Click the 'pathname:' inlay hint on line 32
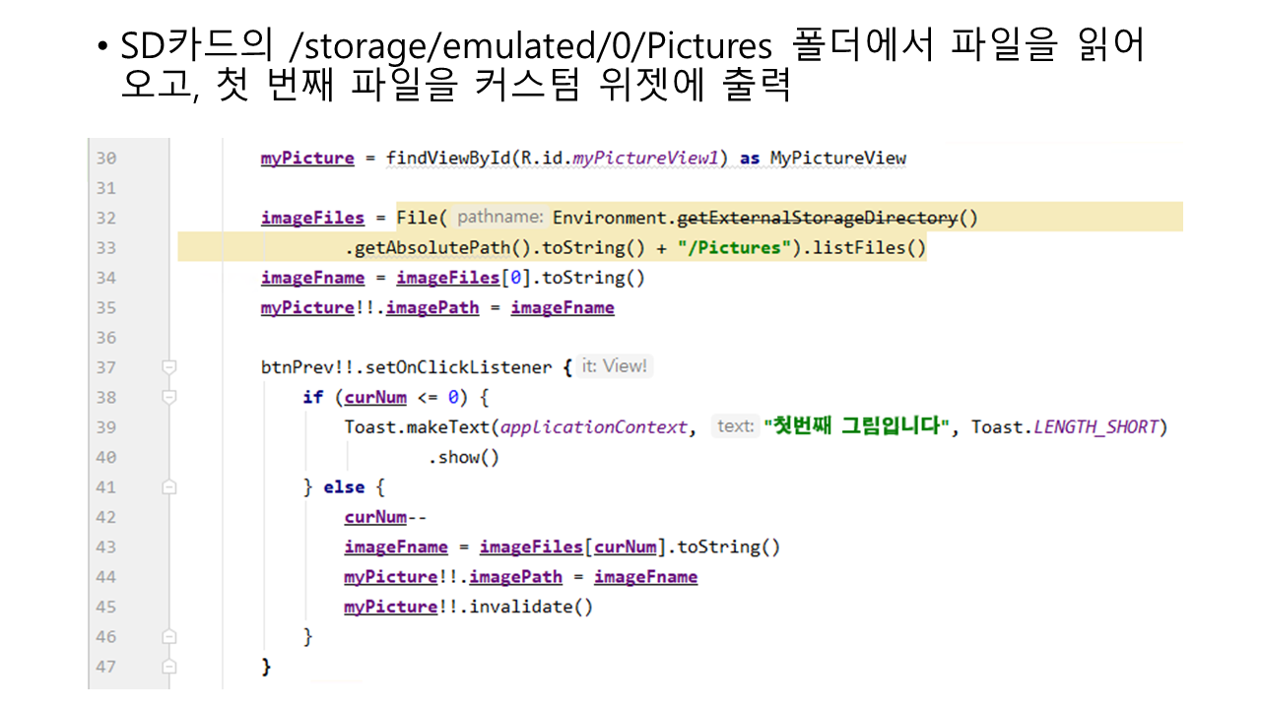 point(499,218)
